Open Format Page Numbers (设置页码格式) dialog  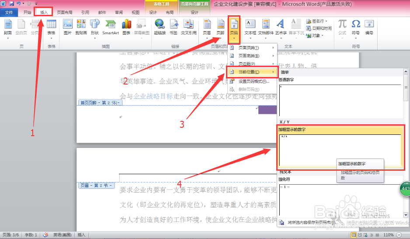[x=252, y=81]
